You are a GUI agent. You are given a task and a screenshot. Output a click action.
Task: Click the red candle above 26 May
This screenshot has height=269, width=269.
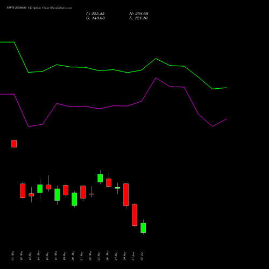109,182
